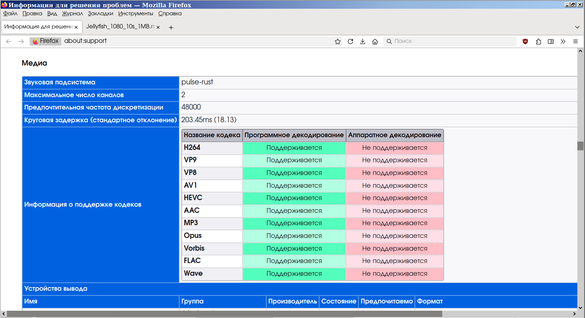Screen dimensions: 585x318
Task: Click the Поиск search field
Action: click(x=452, y=41)
